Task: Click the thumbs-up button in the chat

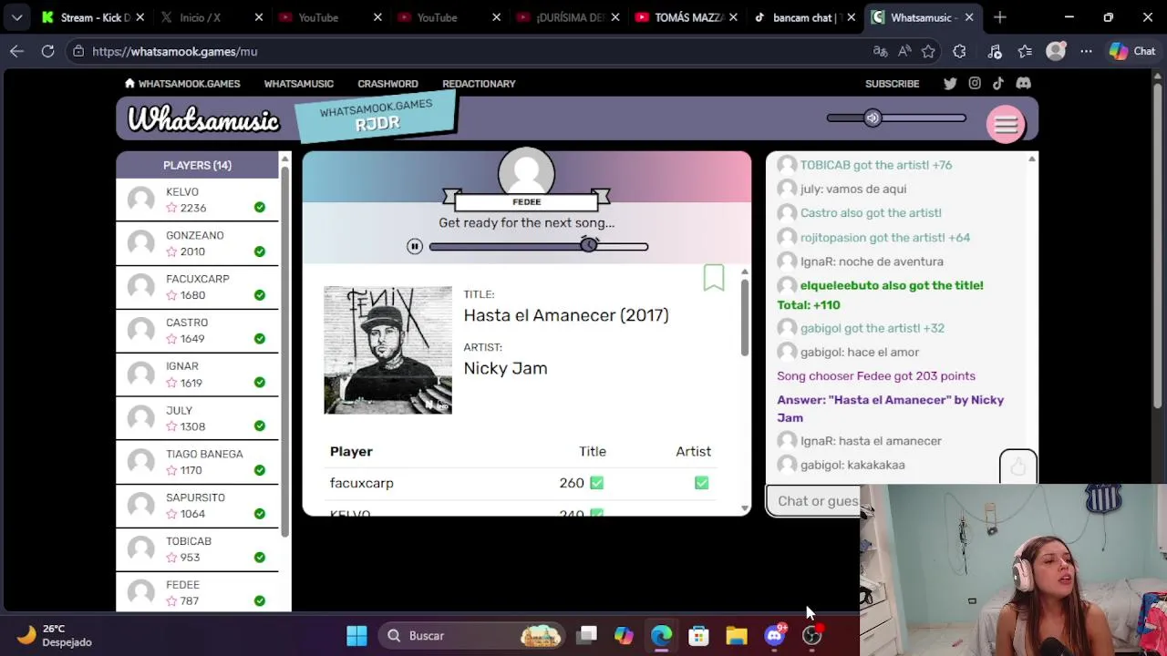Action: [x=1017, y=467]
